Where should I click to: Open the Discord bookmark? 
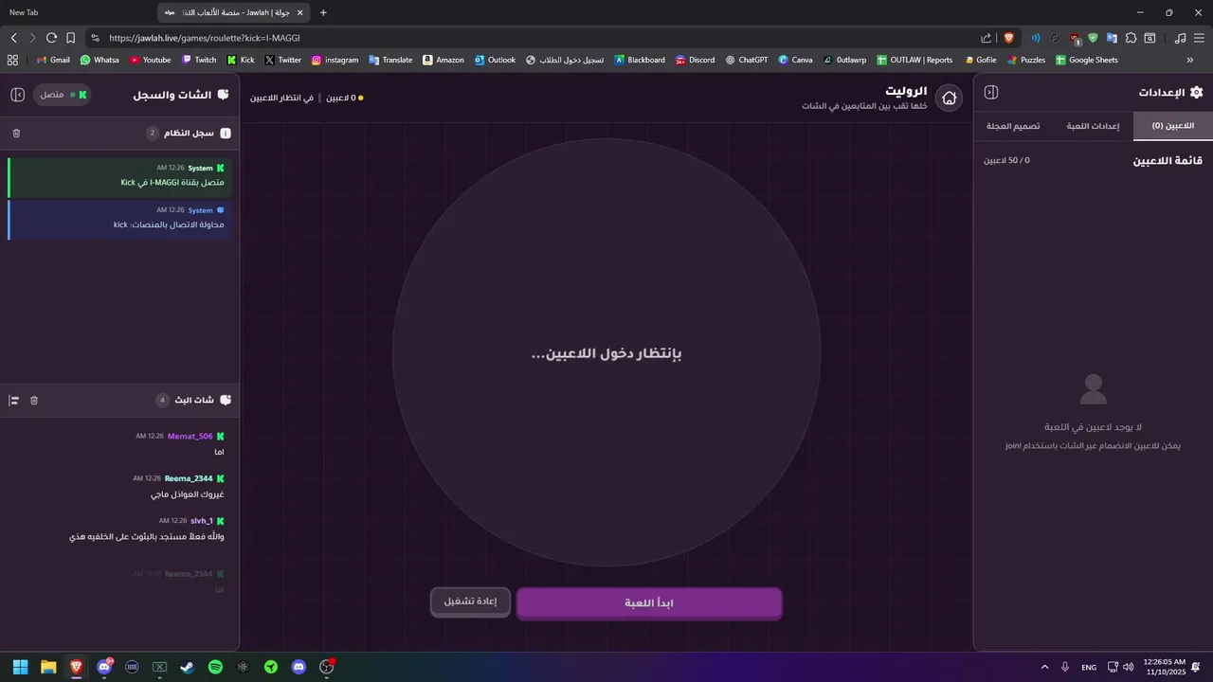coord(695,60)
